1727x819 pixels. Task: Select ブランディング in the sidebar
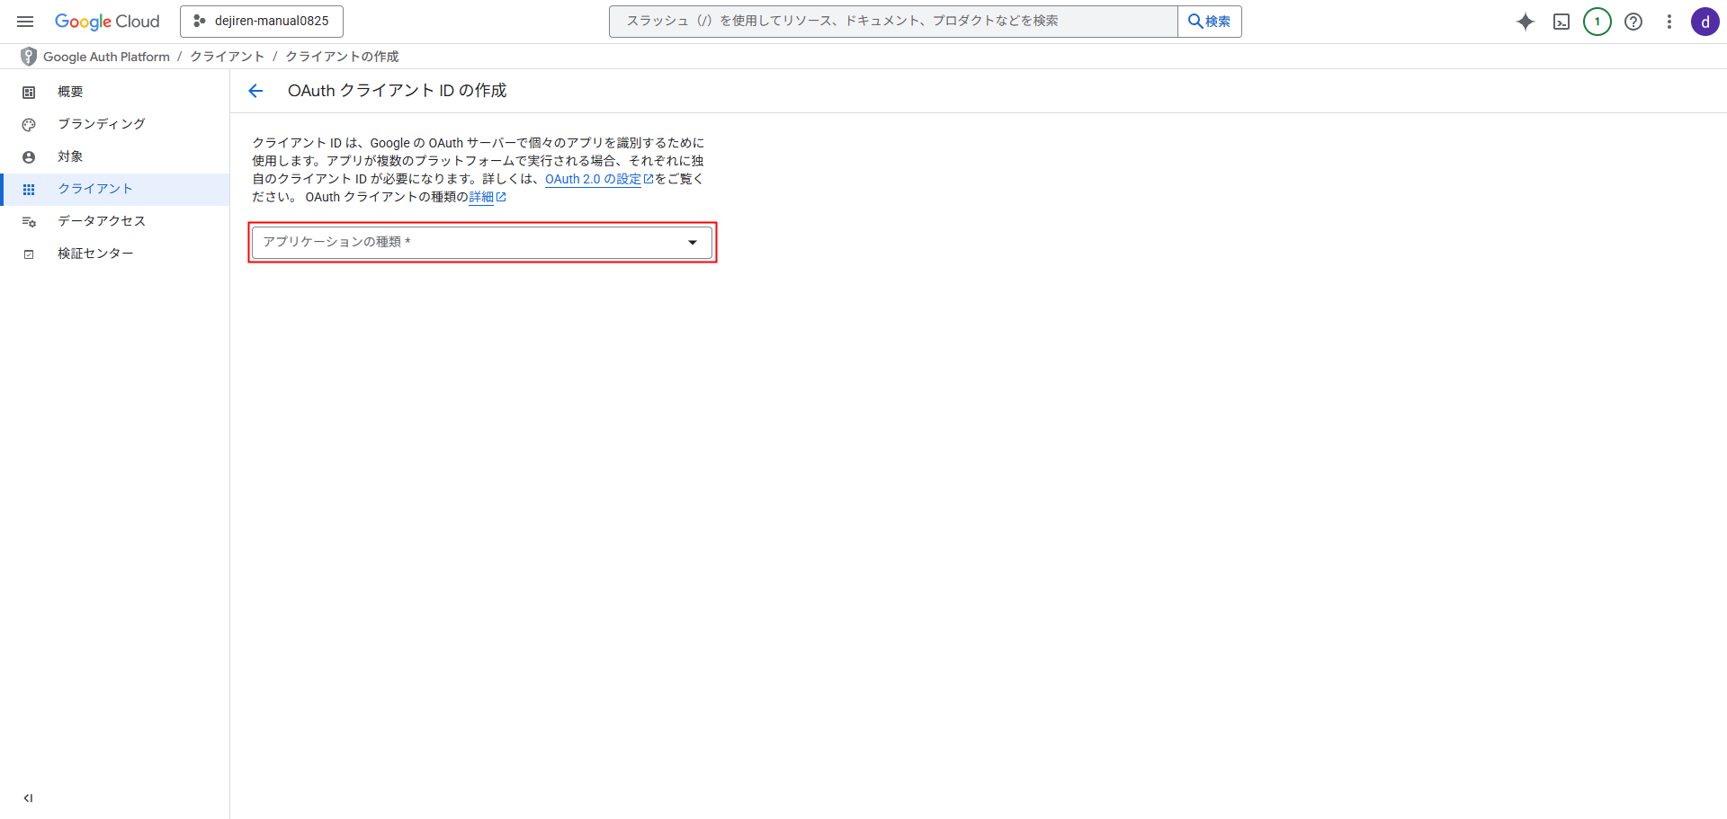(x=101, y=124)
